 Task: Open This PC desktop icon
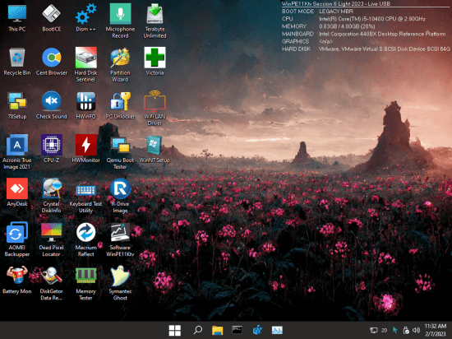pos(17,18)
